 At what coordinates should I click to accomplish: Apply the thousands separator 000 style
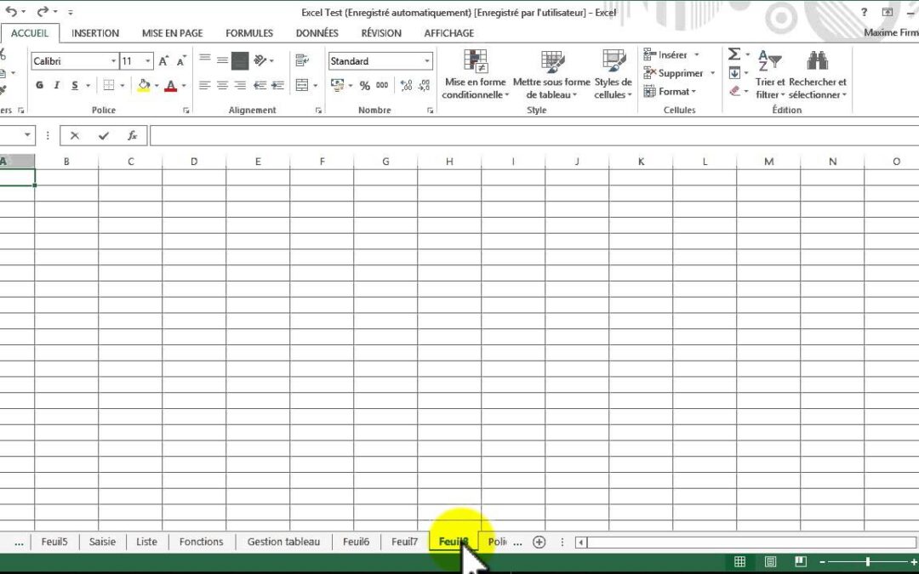point(382,86)
